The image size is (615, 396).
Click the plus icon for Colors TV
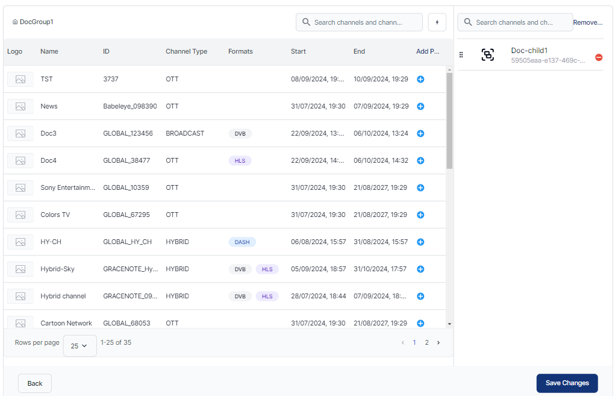[420, 215]
